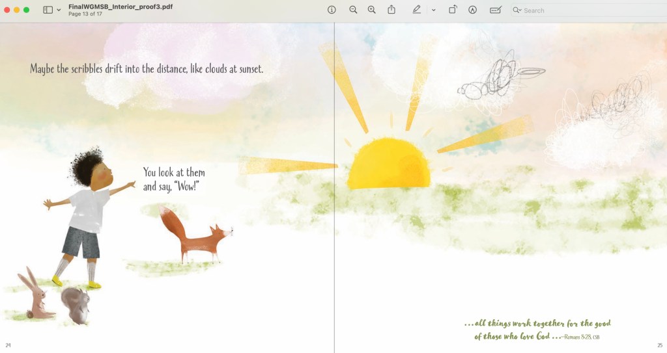Close the window with the red button
The height and width of the screenshot is (353, 667).
click(8, 10)
